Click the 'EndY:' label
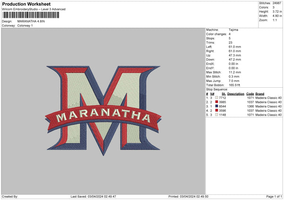The image size is (284, 200). pyautogui.click(x=210, y=68)
